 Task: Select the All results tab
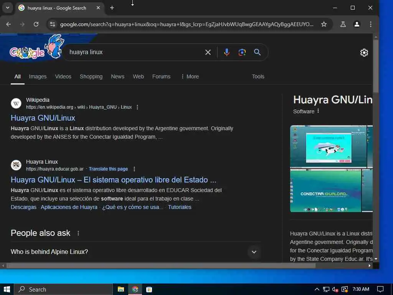(x=18, y=76)
